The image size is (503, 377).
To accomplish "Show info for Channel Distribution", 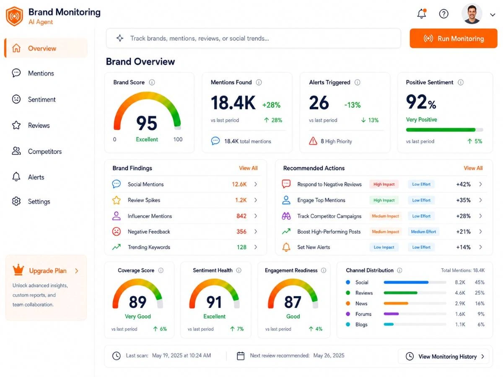I will (x=399, y=271).
